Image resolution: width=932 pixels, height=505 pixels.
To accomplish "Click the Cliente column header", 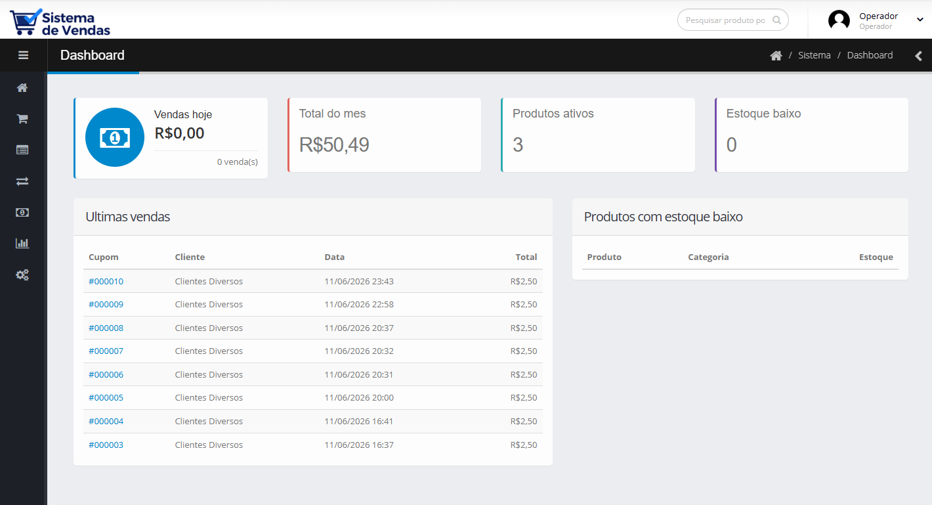I will coord(190,257).
